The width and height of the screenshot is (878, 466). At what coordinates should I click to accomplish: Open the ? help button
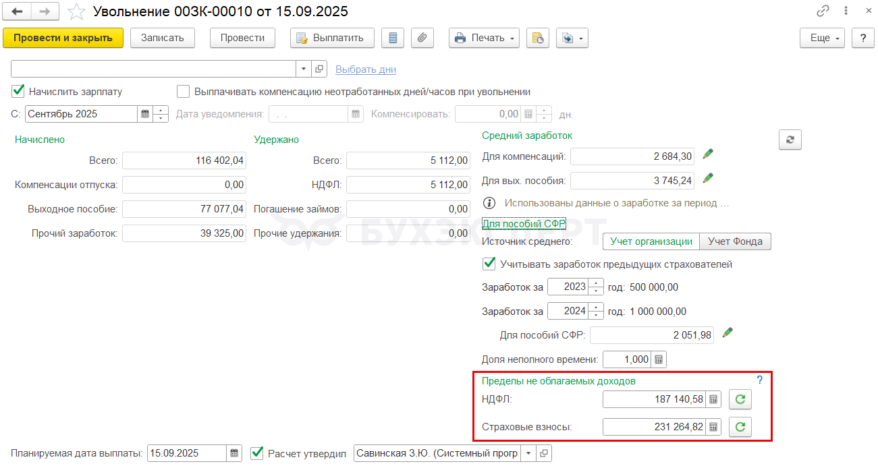(862, 38)
